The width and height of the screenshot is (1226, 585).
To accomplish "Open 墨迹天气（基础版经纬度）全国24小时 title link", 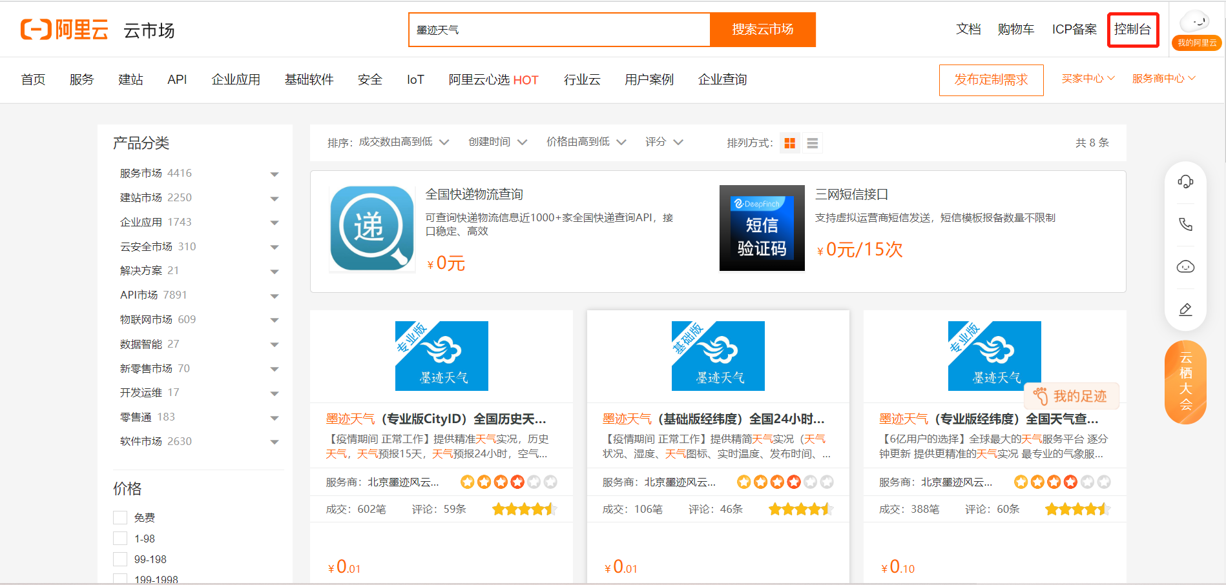I will pos(713,419).
